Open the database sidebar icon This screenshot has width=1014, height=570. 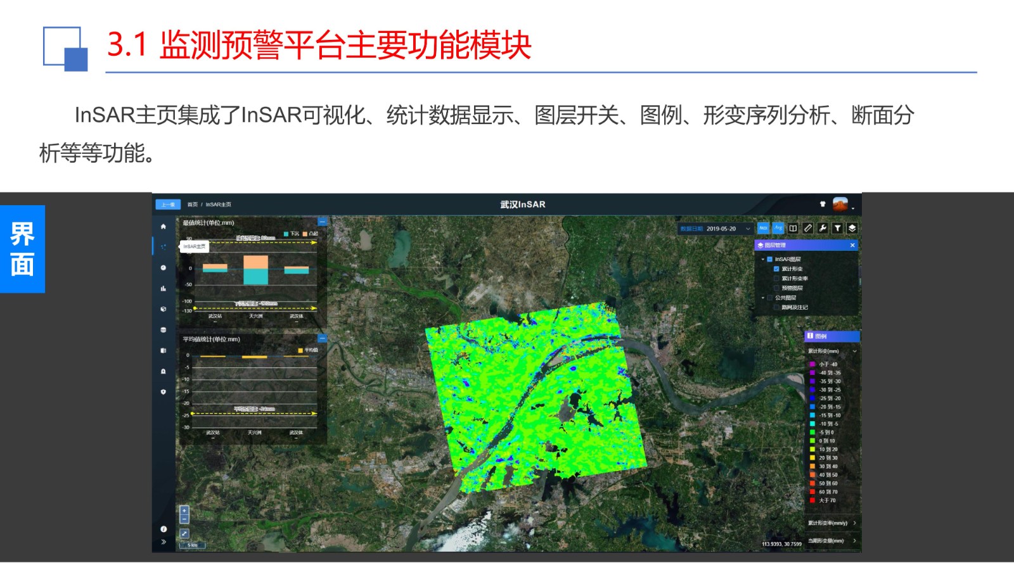pyautogui.click(x=163, y=330)
